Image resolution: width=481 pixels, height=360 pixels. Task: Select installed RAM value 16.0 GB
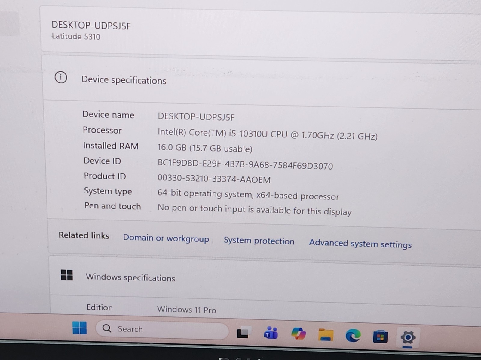pos(205,148)
